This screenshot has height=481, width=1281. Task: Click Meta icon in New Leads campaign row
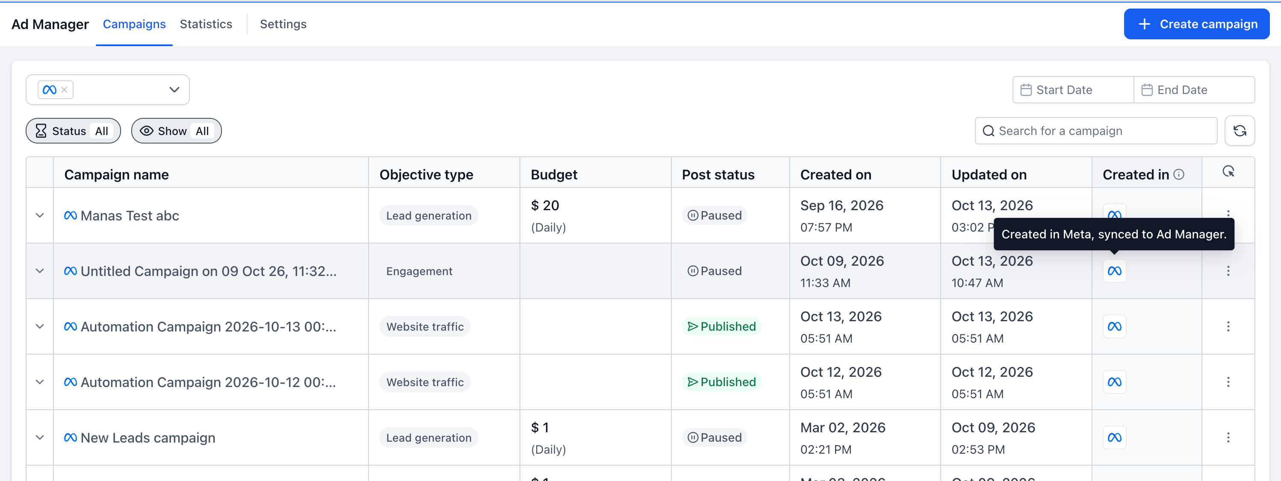click(x=1114, y=437)
